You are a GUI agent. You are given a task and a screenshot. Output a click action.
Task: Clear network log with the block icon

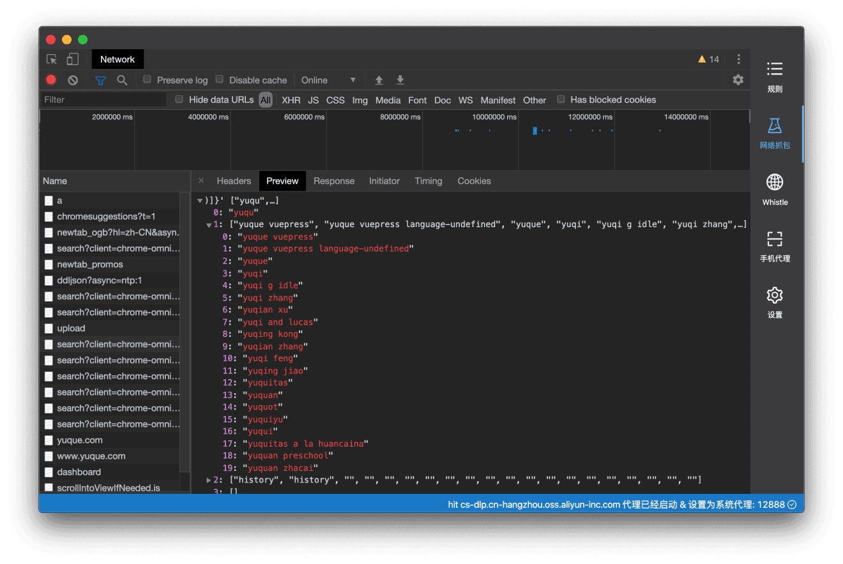click(72, 80)
